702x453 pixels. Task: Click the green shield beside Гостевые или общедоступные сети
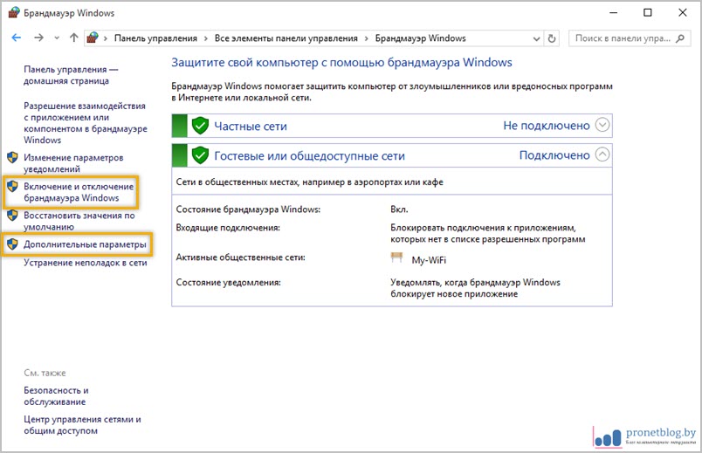[201, 155]
